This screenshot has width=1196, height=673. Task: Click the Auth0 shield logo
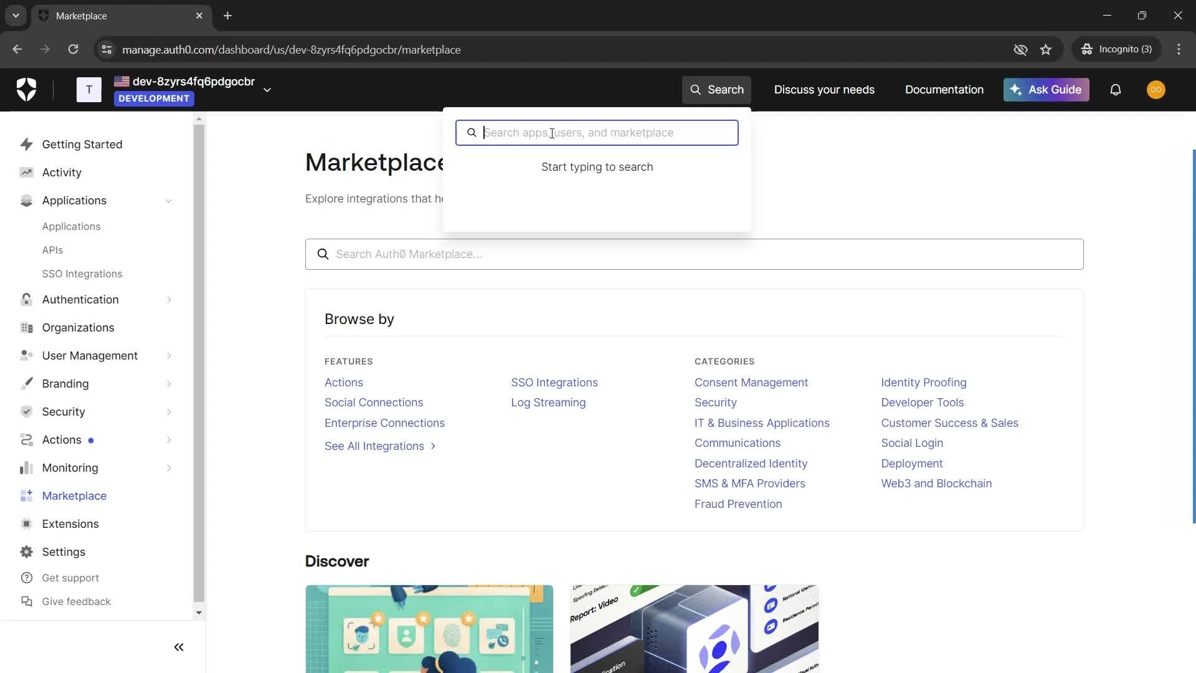(x=26, y=90)
